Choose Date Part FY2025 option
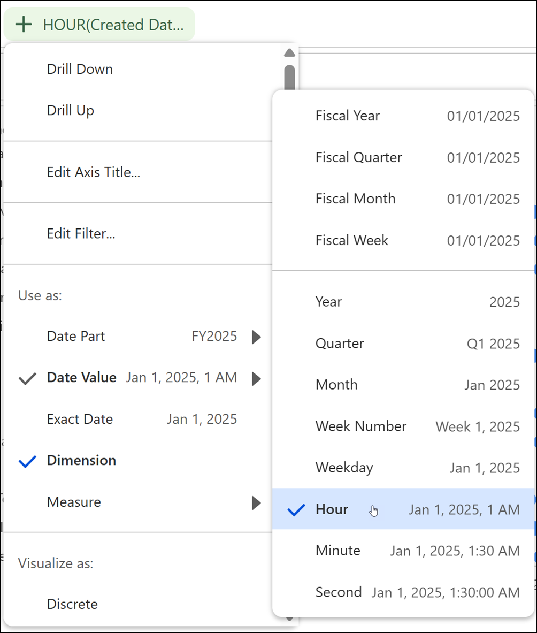This screenshot has height=633, width=537. [138, 336]
